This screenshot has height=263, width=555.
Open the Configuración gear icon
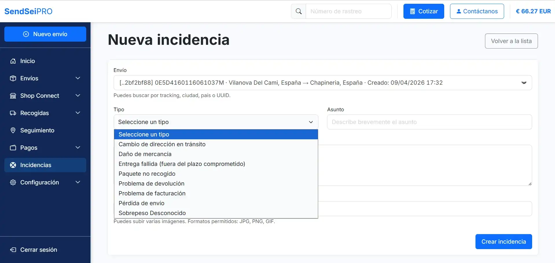13,182
